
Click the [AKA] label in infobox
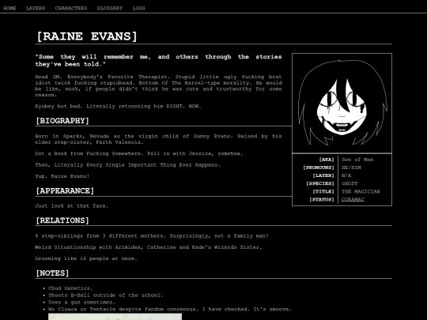[x=327, y=160]
